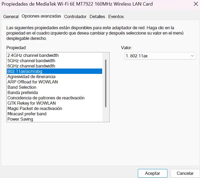The height and width of the screenshot is (178, 200).
Task: Expand the Valor dropdown showing 802.11ax
Action: (x=160, y=56)
